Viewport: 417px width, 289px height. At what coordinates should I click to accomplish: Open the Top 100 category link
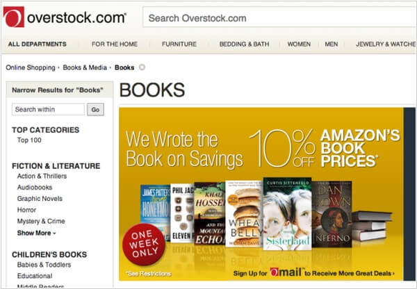coord(29,140)
